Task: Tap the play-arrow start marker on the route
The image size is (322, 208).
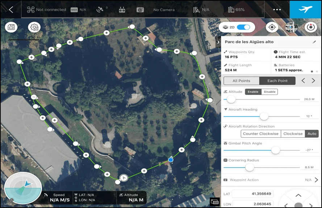Action: click(124, 178)
